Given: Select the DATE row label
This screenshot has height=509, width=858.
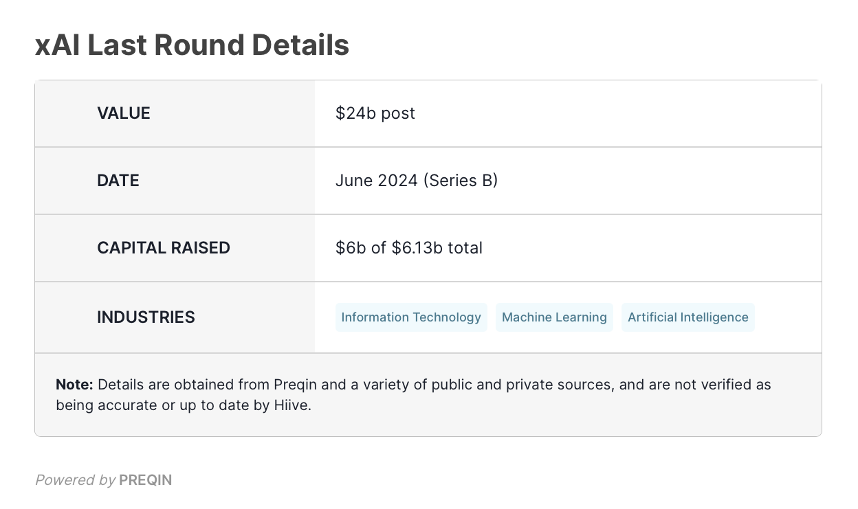Looking at the screenshot, I should point(118,181).
